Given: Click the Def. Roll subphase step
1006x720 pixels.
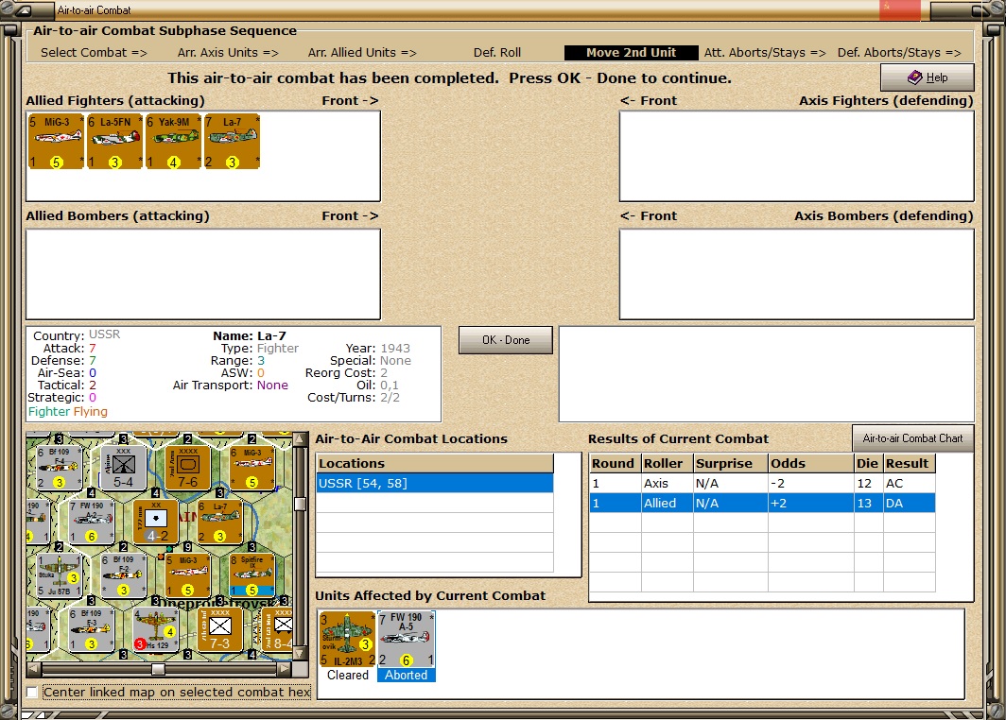Looking at the screenshot, I should [x=497, y=53].
